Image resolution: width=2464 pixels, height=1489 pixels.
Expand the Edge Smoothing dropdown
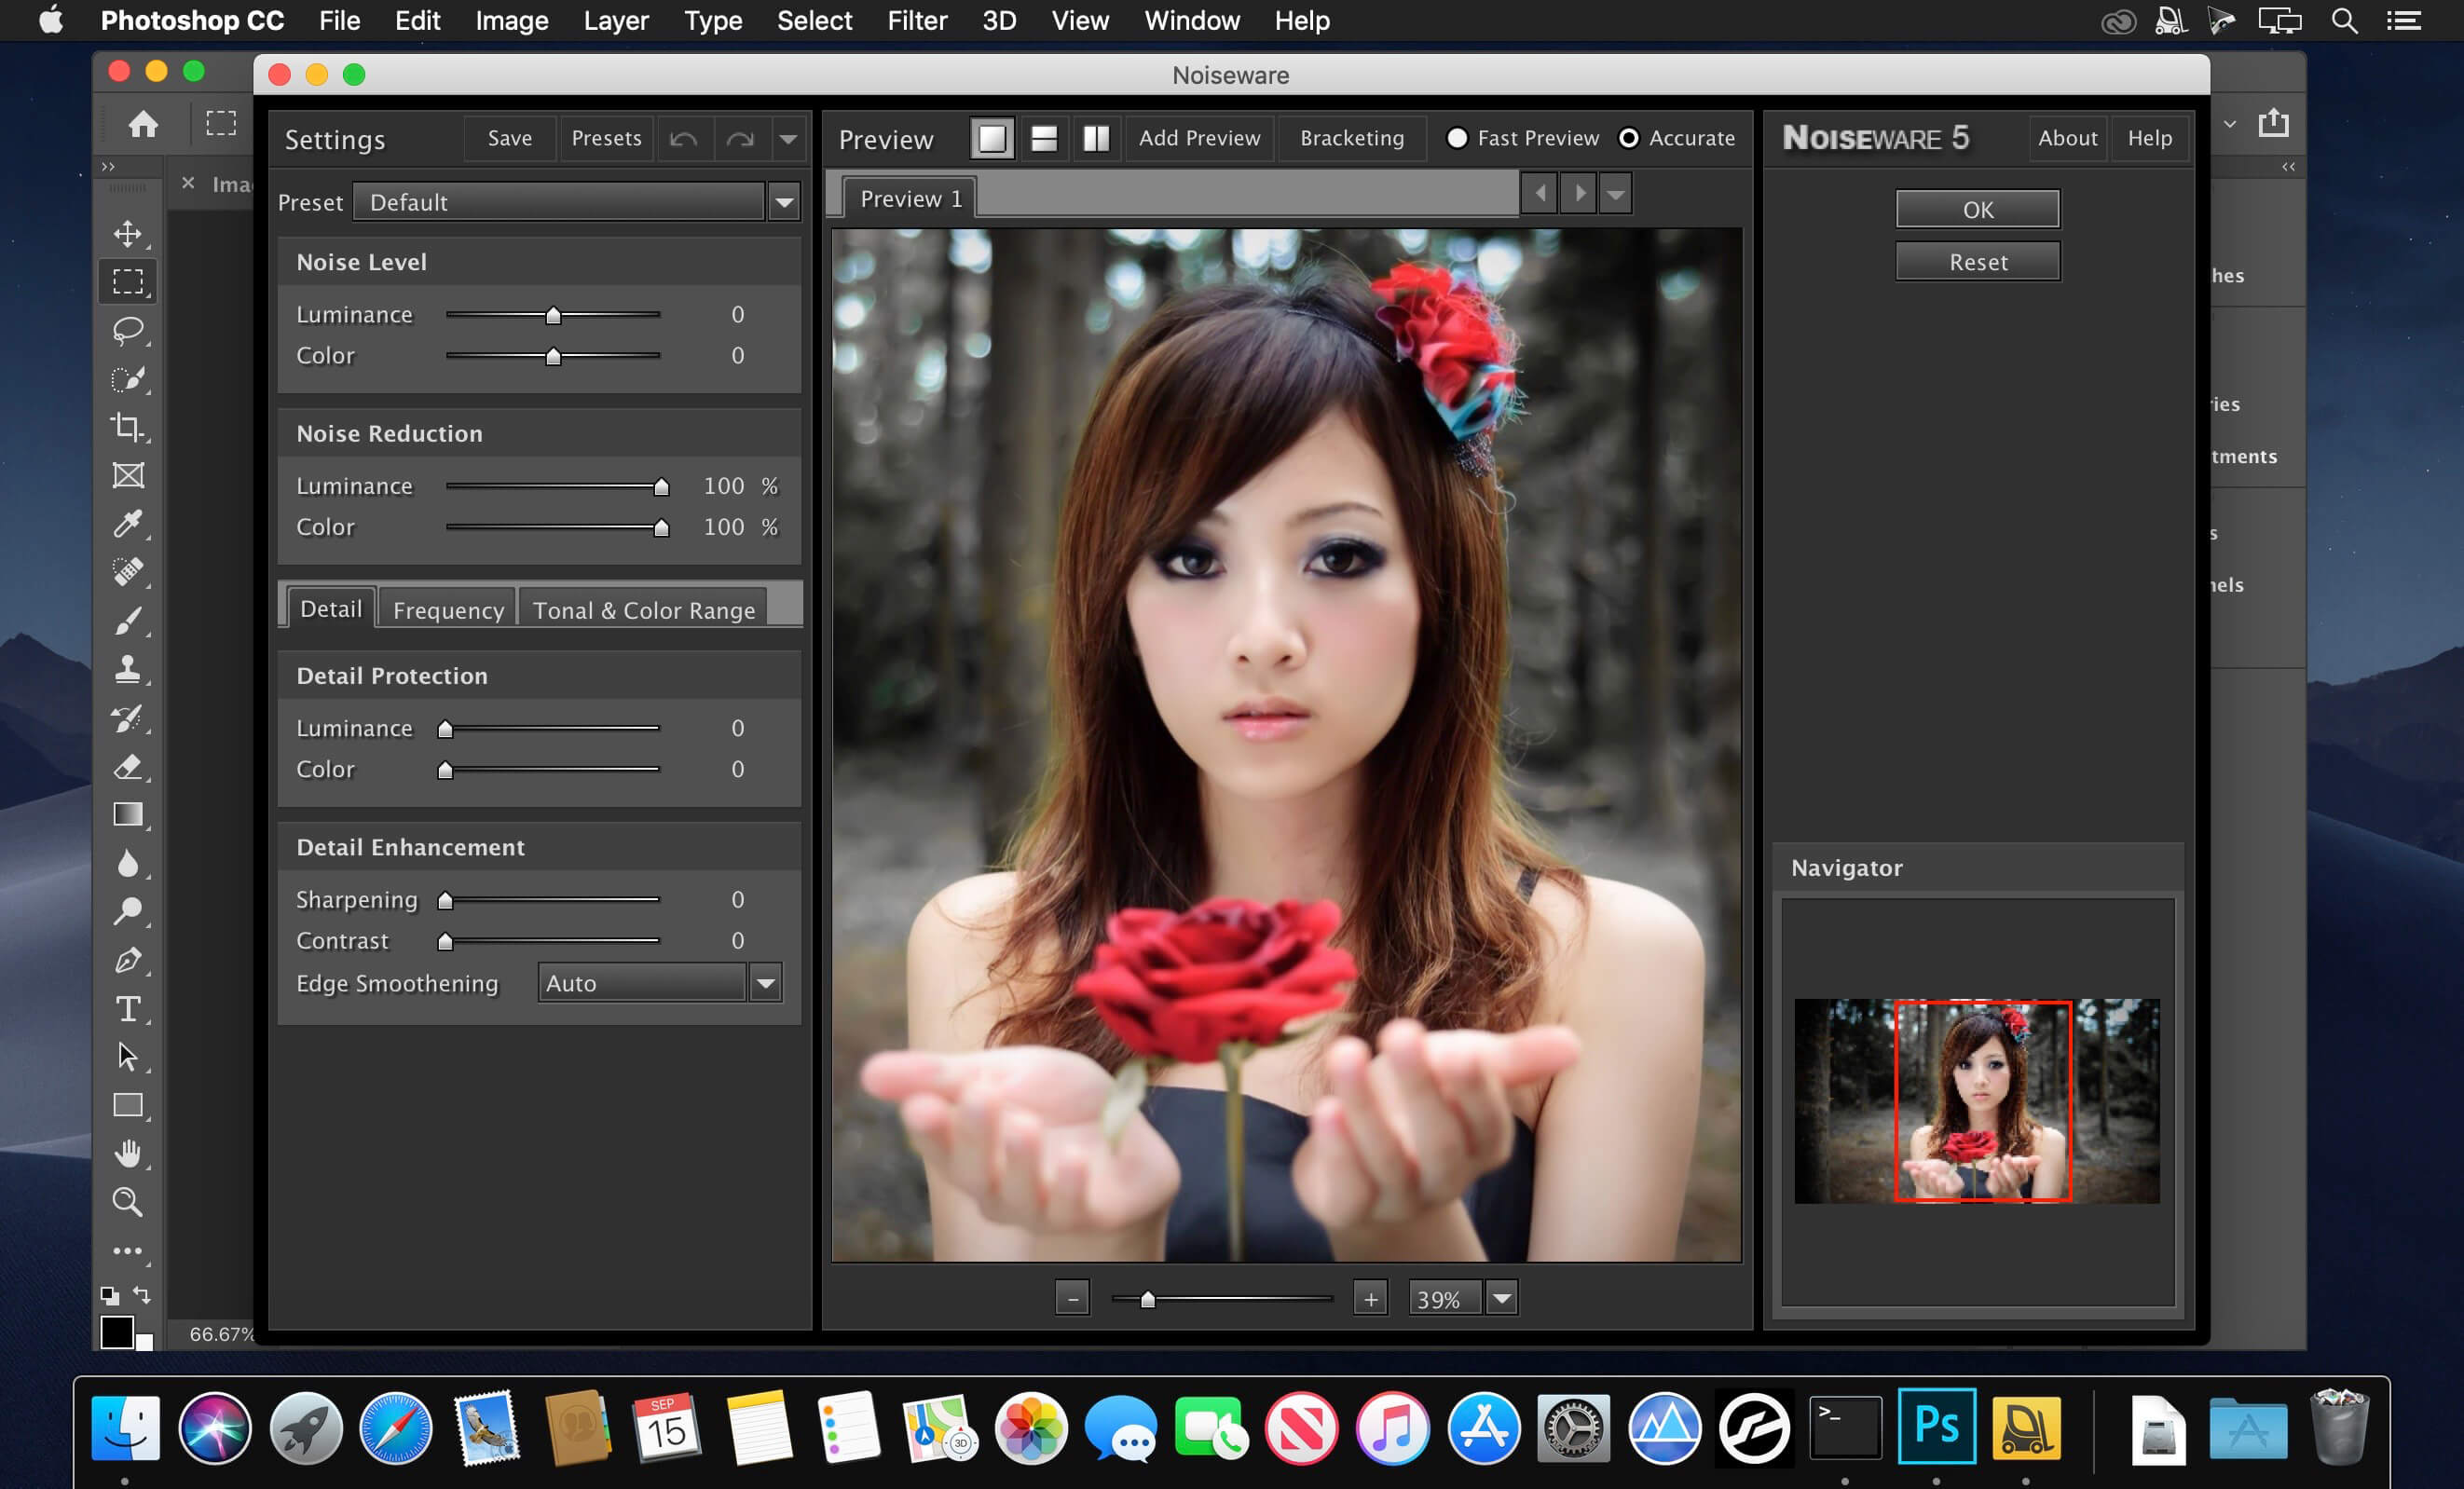tap(764, 984)
